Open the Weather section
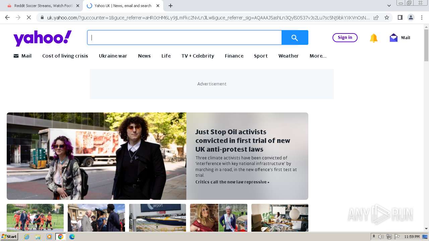 click(289, 56)
